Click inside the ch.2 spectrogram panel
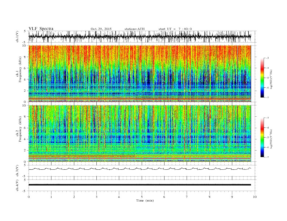This screenshot has height=221, width=287. pos(140,133)
